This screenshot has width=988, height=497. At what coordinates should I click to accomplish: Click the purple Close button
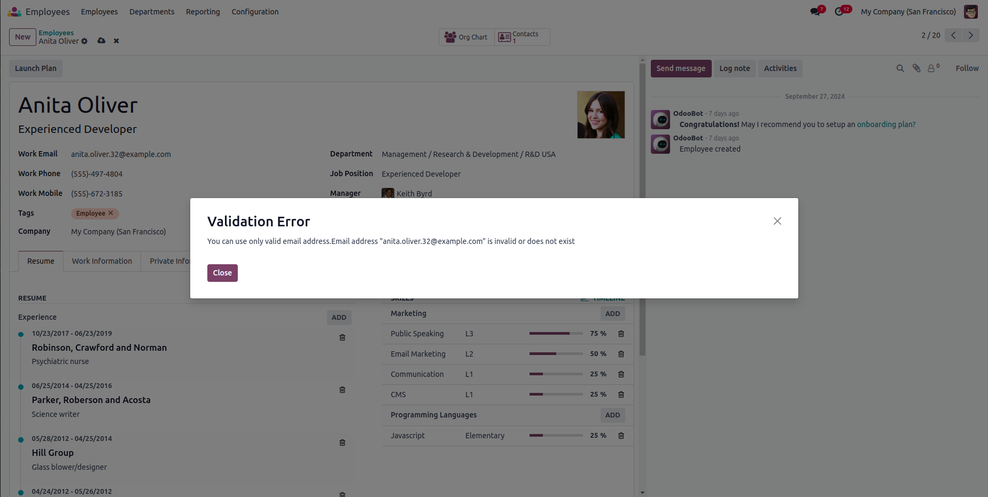pos(222,273)
